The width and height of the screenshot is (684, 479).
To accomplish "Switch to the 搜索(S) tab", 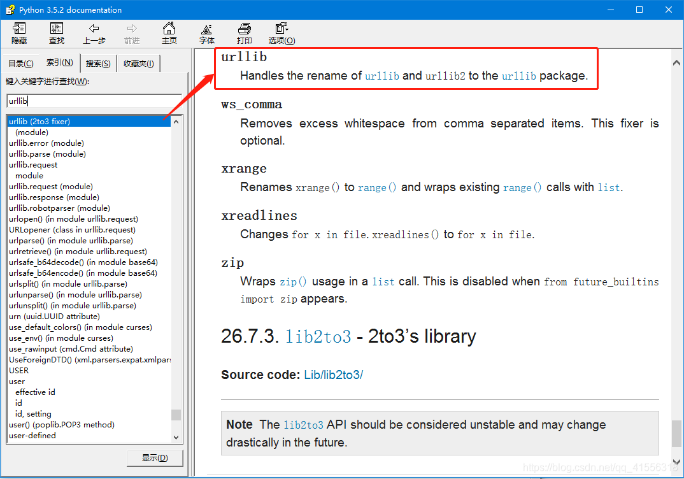I will coord(98,64).
